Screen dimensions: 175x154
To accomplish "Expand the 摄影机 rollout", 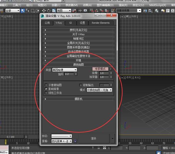I will click(x=78, y=99).
